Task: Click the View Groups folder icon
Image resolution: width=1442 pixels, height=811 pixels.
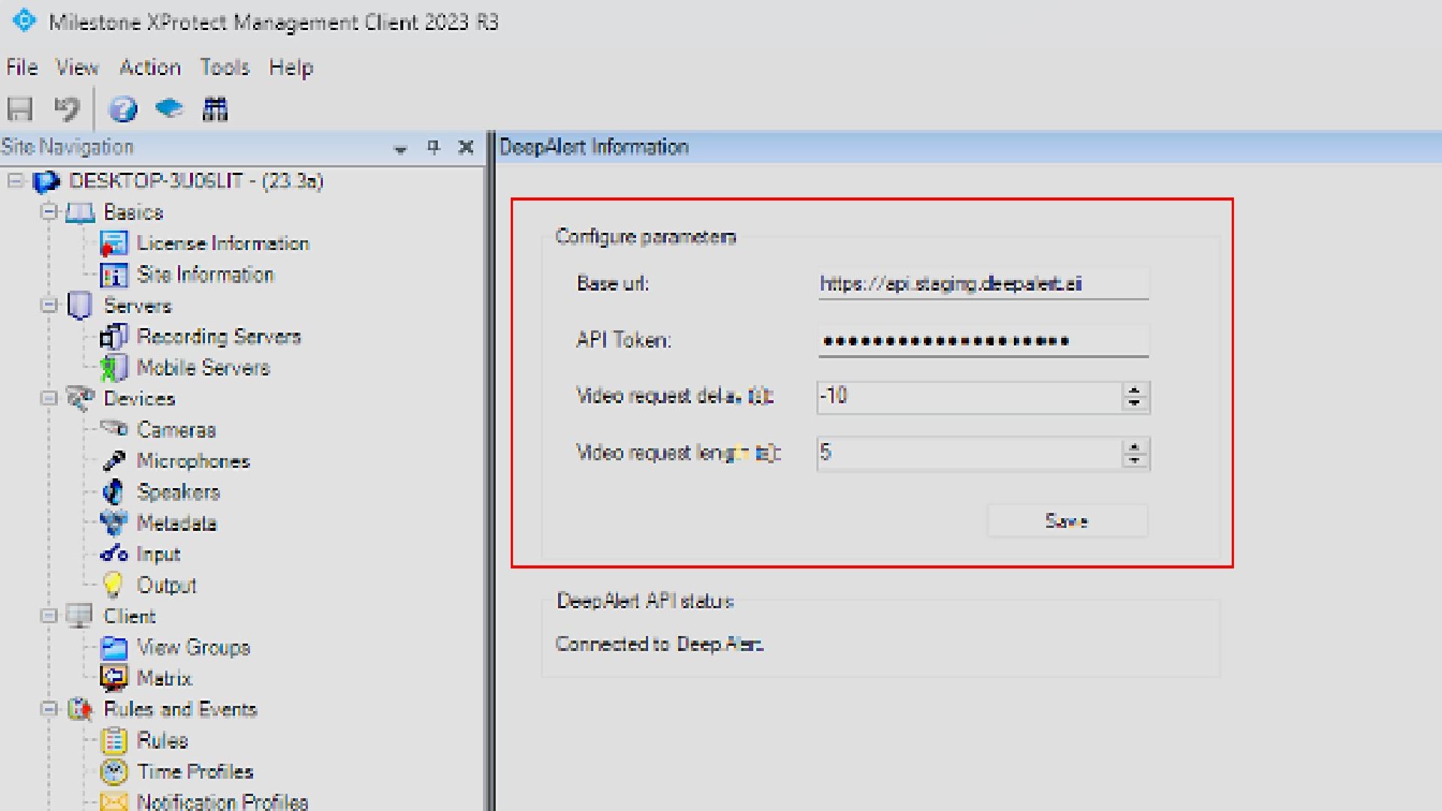Action: click(114, 647)
